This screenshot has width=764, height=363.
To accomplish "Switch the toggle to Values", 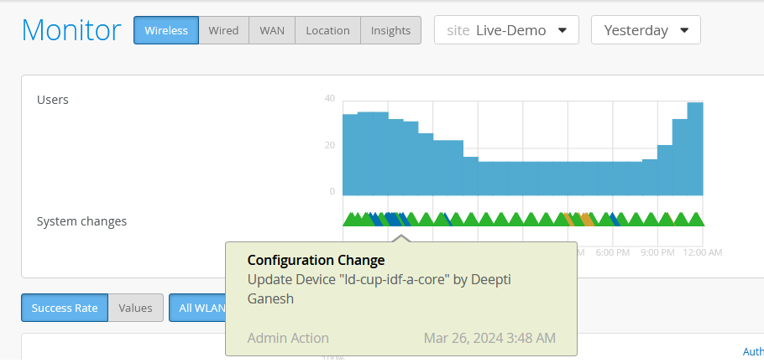I will coord(135,308).
